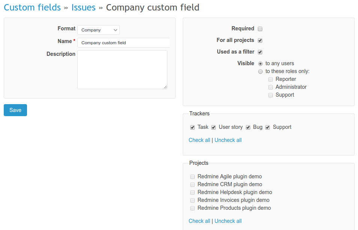Check the Reporter role
Viewport: 358px width, 230px height.
(271, 79)
